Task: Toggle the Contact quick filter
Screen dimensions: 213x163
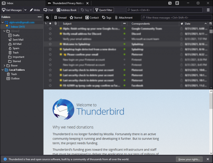Action: click(92, 18)
